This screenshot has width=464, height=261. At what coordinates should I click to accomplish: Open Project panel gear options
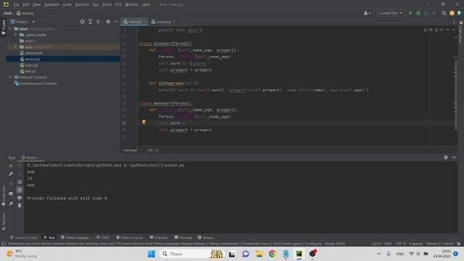tap(108, 22)
